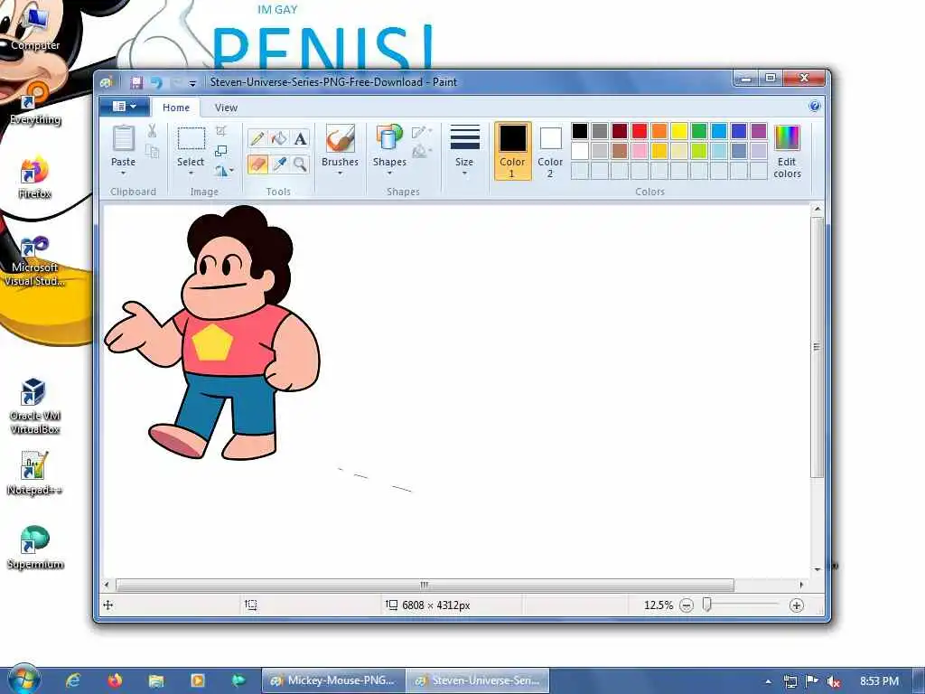The image size is (925, 694).
Task: Pick the black color swatch
Action: coord(580,130)
